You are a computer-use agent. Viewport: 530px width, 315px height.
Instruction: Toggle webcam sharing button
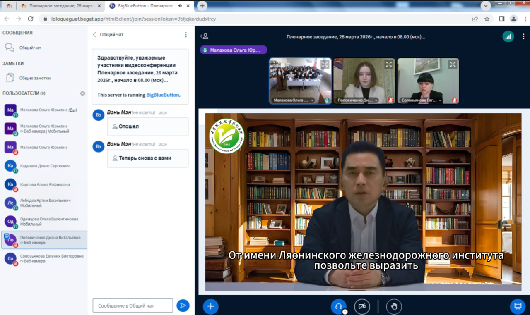pos(362,306)
